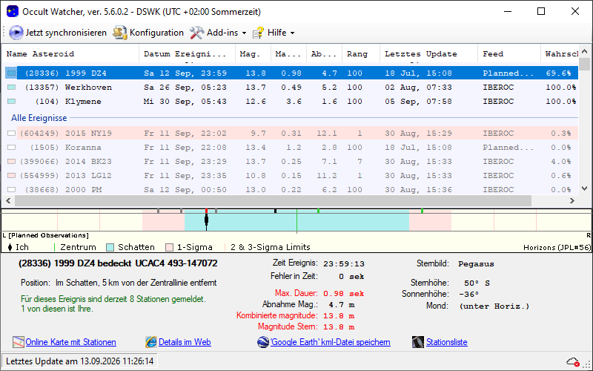
Task: Expand the Add-ins dropdown arrow
Action: point(244,33)
